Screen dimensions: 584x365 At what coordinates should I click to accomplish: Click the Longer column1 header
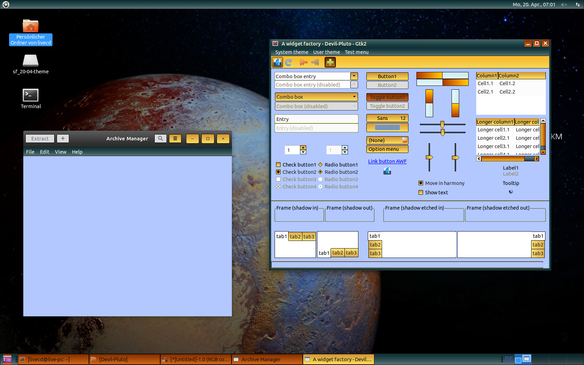pyautogui.click(x=495, y=122)
